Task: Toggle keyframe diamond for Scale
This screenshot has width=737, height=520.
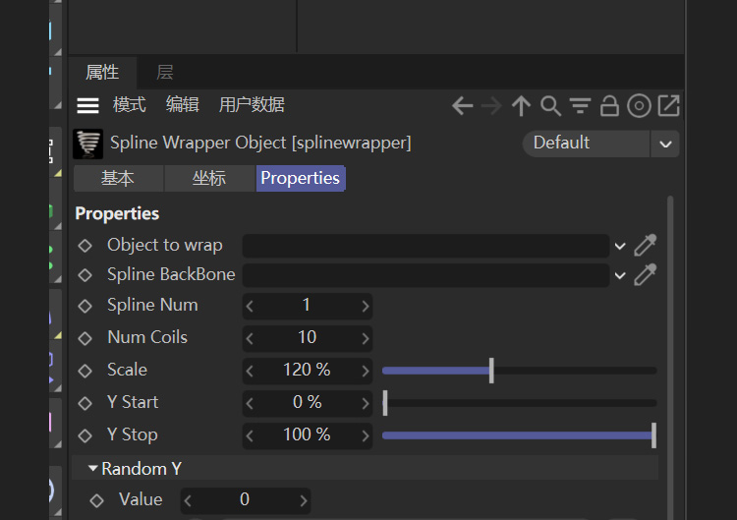Action: (85, 371)
